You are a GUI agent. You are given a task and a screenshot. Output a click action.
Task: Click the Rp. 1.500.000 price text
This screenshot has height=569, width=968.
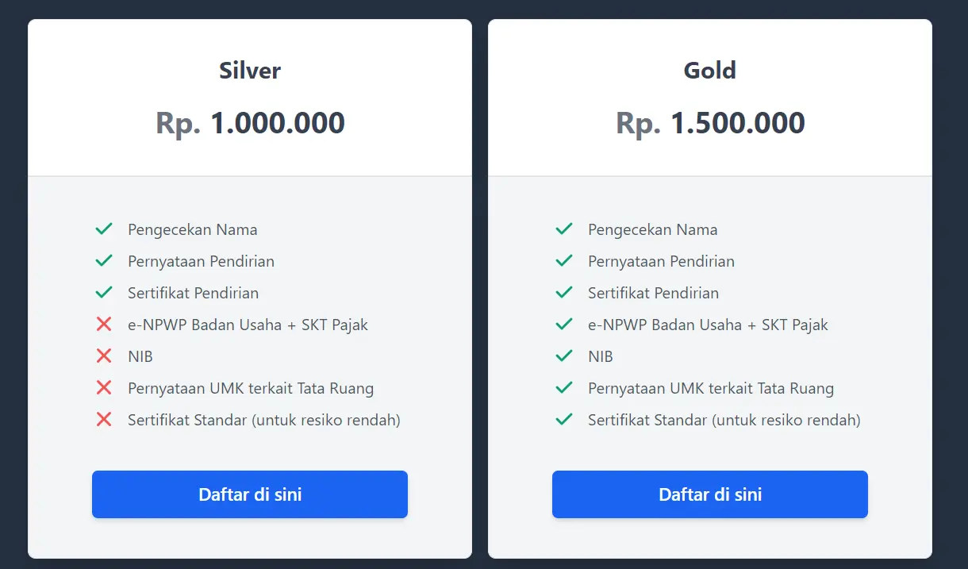coord(709,122)
